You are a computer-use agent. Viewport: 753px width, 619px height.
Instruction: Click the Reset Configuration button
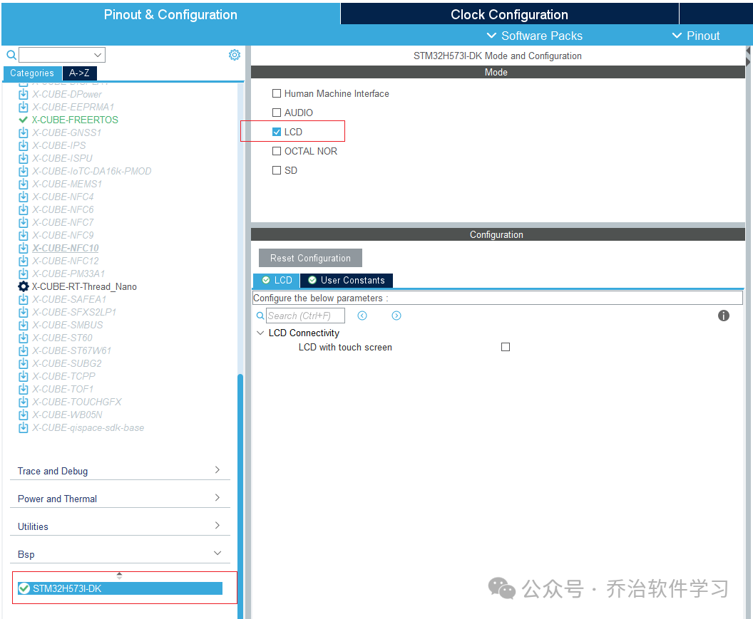point(310,258)
